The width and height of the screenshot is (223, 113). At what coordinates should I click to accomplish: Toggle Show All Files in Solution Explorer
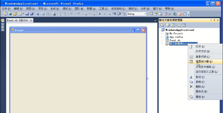(x=168, y=25)
